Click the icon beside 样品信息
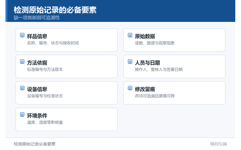The image size is (241, 150). tap(22, 35)
